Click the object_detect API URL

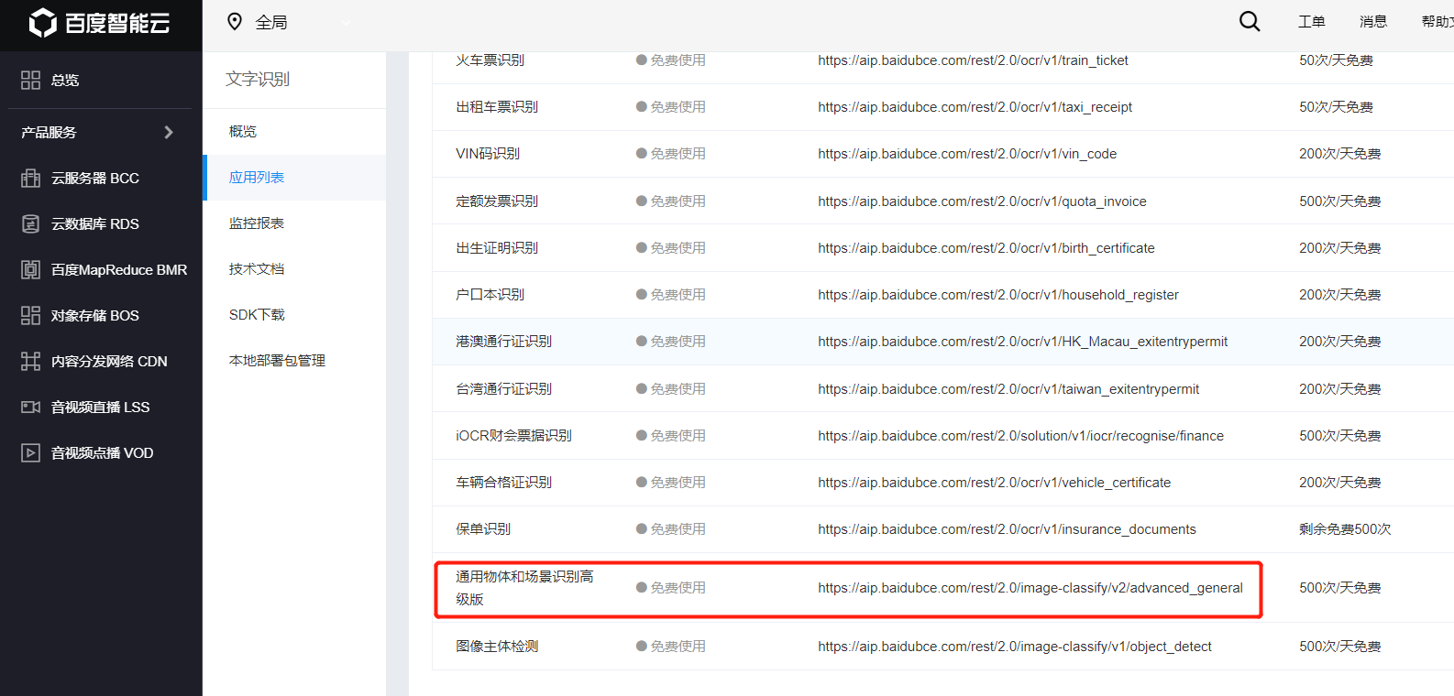coord(1015,647)
